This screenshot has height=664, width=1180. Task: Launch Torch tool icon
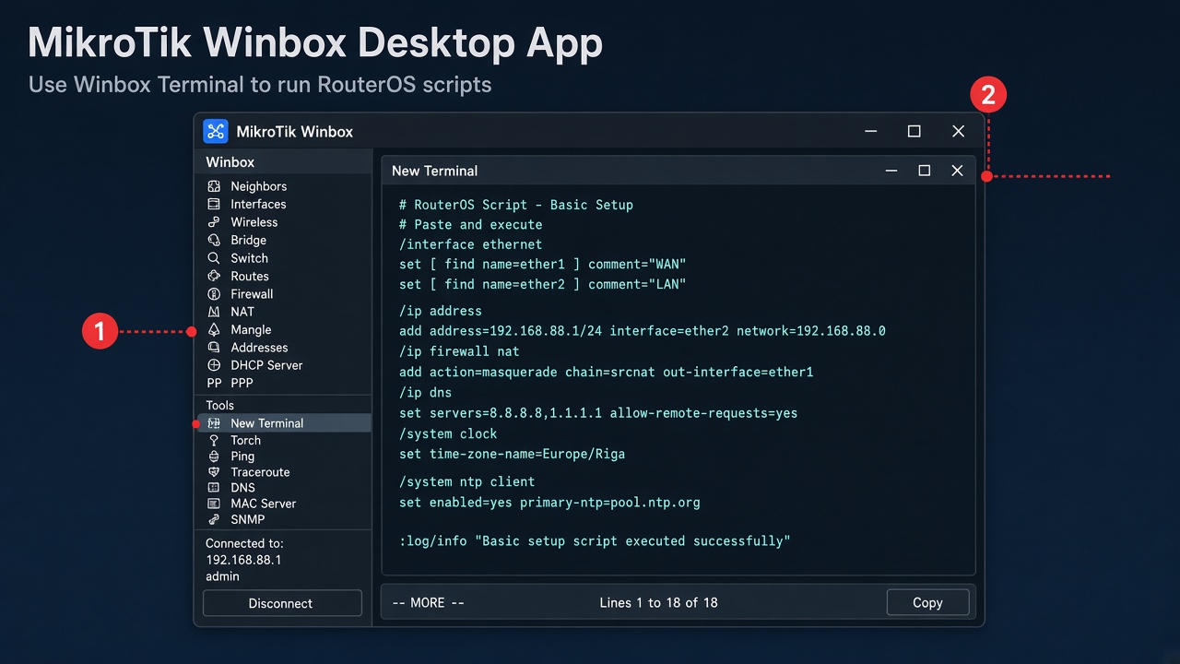[x=214, y=441]
